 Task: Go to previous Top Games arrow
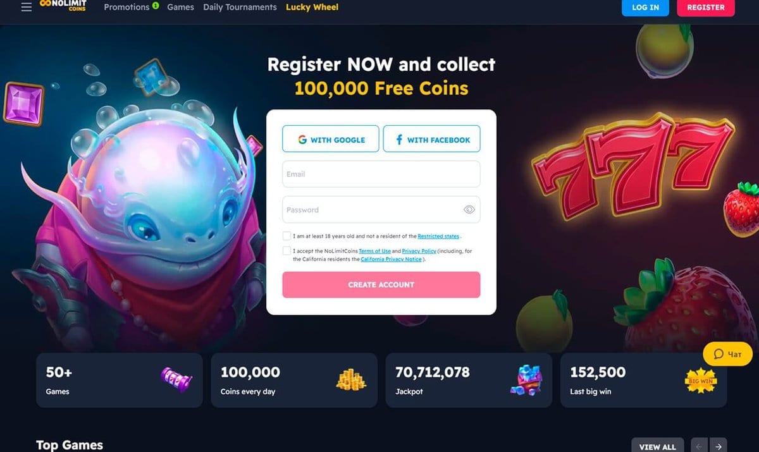[699, 446]
